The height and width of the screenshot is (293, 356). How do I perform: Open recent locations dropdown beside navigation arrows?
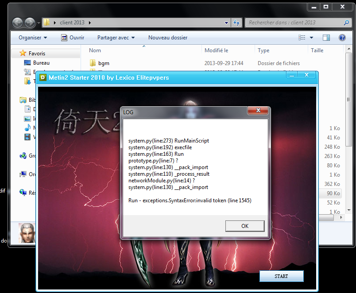click(x=39, y=23)
